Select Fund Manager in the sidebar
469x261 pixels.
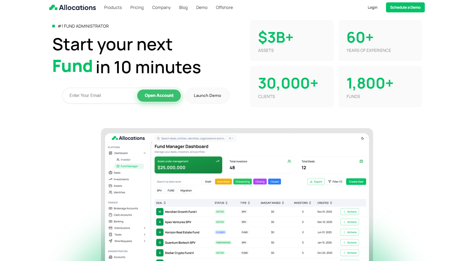click(x=129, y=166)
